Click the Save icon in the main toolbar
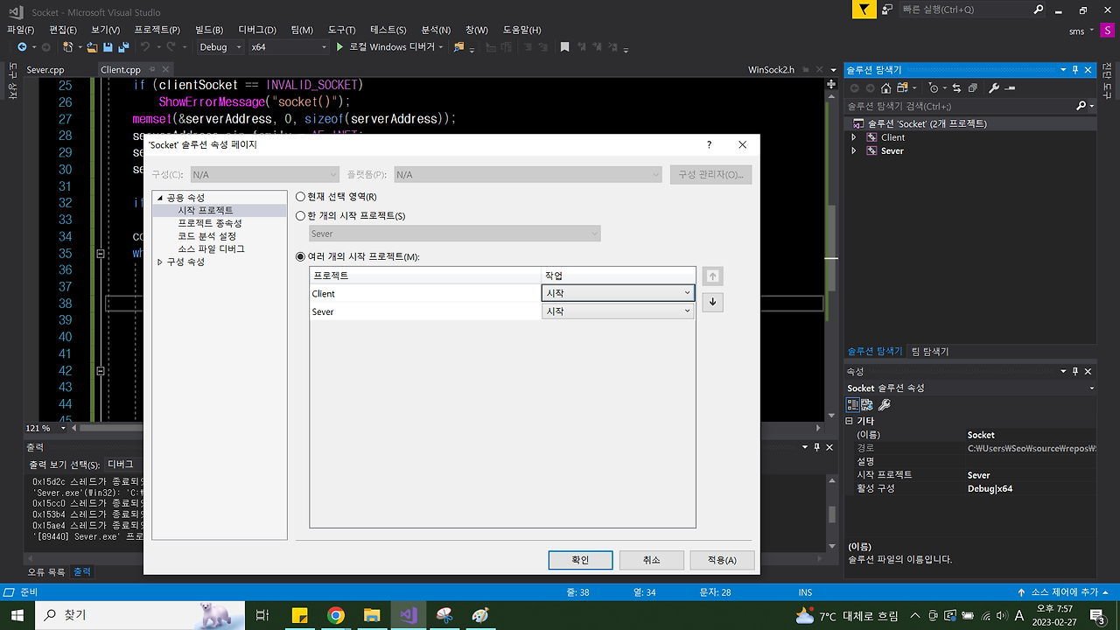Image resolution: width=1120 pixels, height=630 pixels. pos(108,46)
